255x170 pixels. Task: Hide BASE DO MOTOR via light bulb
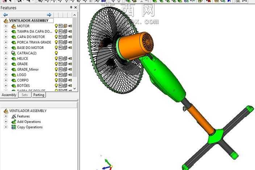point(56,47)
